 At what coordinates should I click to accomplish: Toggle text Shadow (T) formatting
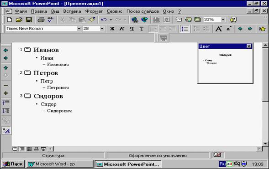coord(142,29)
